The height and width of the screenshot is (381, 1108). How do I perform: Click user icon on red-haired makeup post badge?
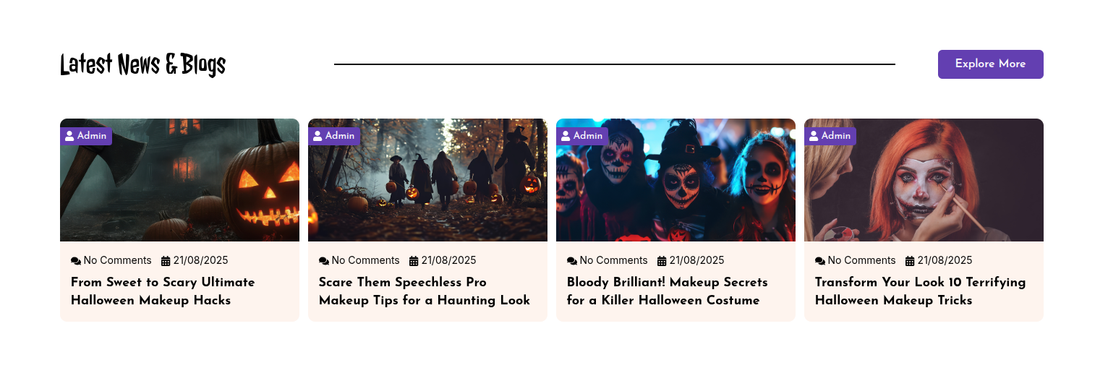tap(814, 136)
